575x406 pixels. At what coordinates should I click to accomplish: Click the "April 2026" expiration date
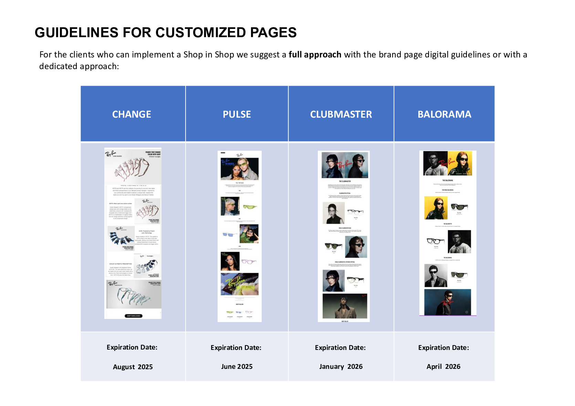click(x=443, y=366)
